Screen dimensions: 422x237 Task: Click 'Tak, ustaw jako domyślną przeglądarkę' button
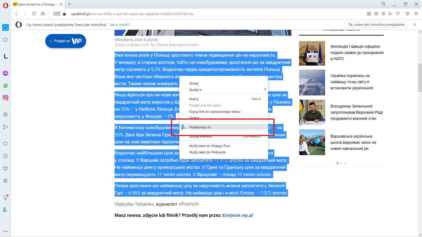[376, 25]
